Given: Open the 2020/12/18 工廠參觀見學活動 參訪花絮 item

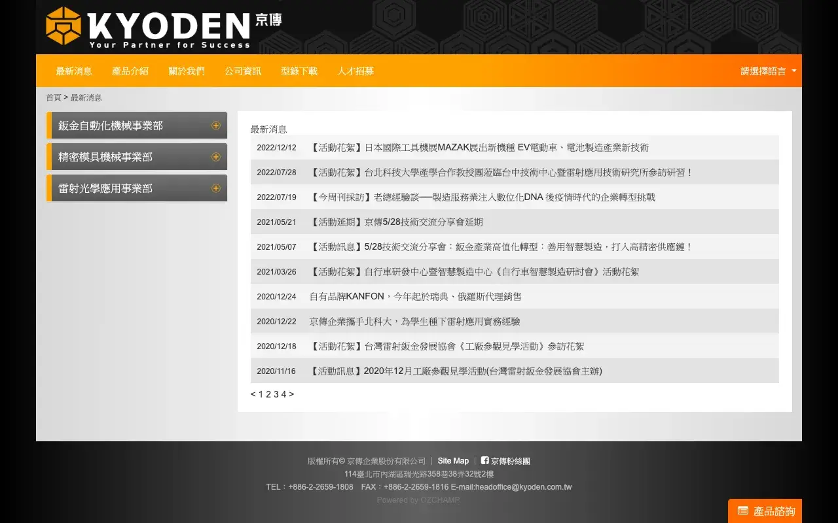Looking at the screenshot, I should tap(447, 346).
